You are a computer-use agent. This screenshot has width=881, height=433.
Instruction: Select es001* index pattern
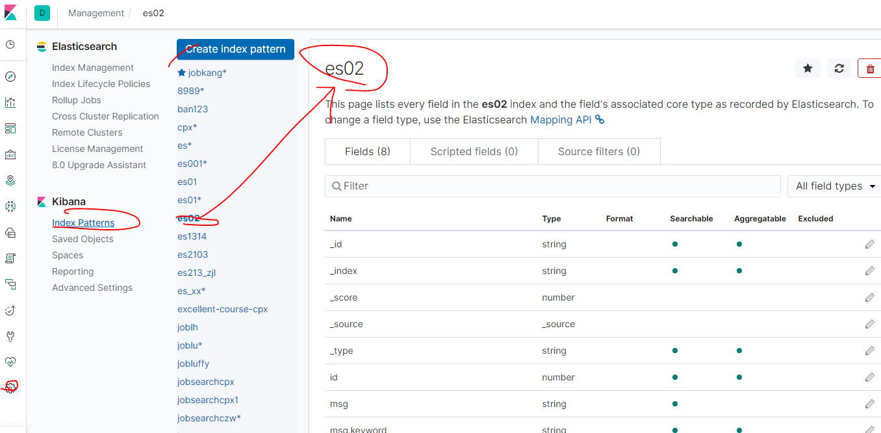(x=192, y=164)
